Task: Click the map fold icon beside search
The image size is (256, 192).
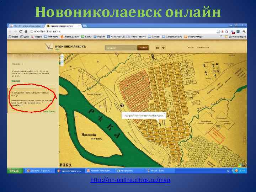Action: (158, 48)
